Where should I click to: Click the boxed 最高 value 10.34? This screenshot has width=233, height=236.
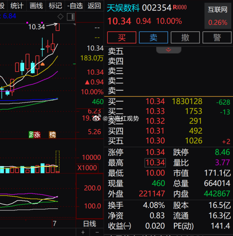[155, 162]
